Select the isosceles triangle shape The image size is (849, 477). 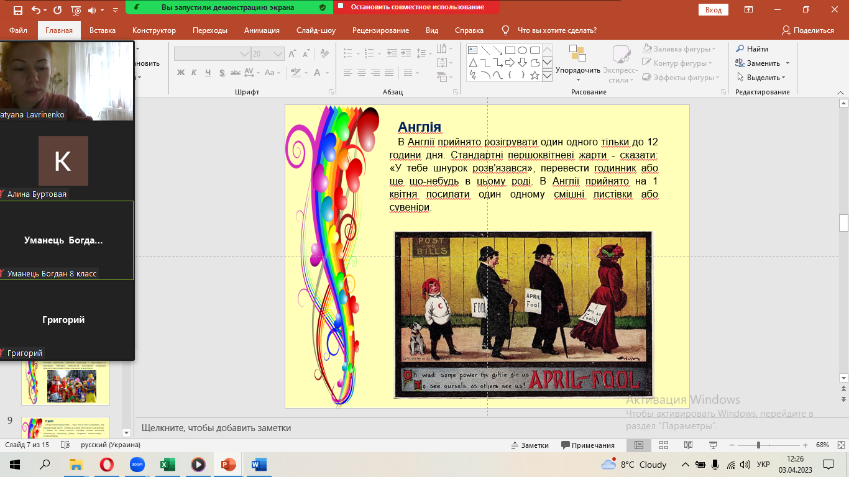click(x=472, y=63)
